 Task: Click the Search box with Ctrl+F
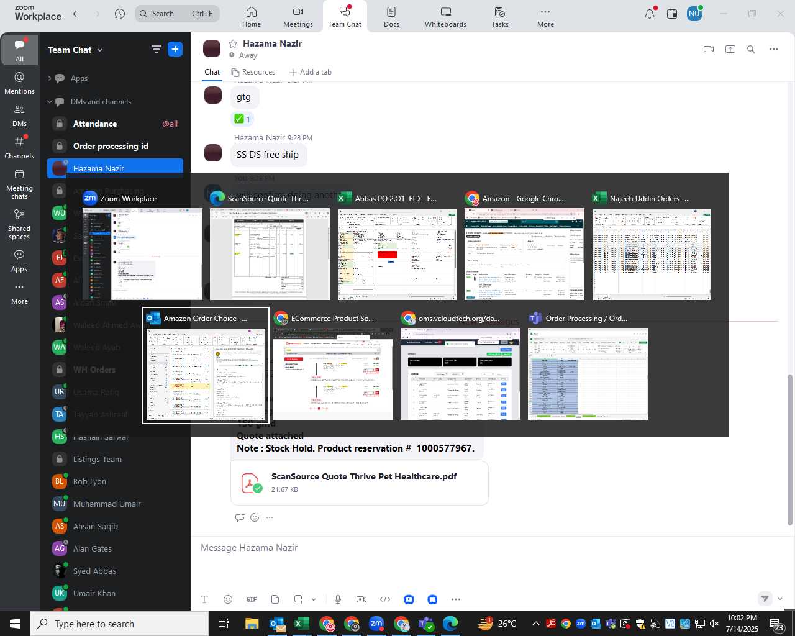[177, 13]
